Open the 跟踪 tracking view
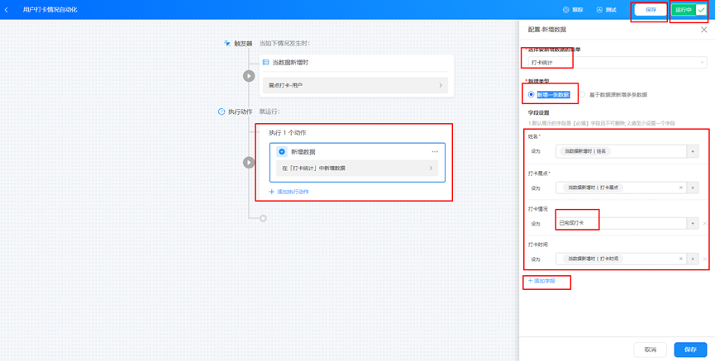 pos(573,10)
